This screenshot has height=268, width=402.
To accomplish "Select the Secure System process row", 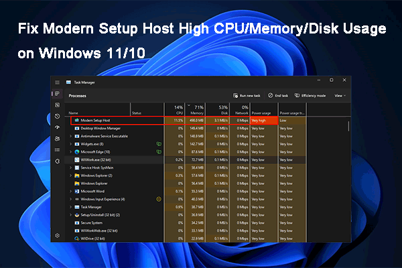I will point(185,223).
